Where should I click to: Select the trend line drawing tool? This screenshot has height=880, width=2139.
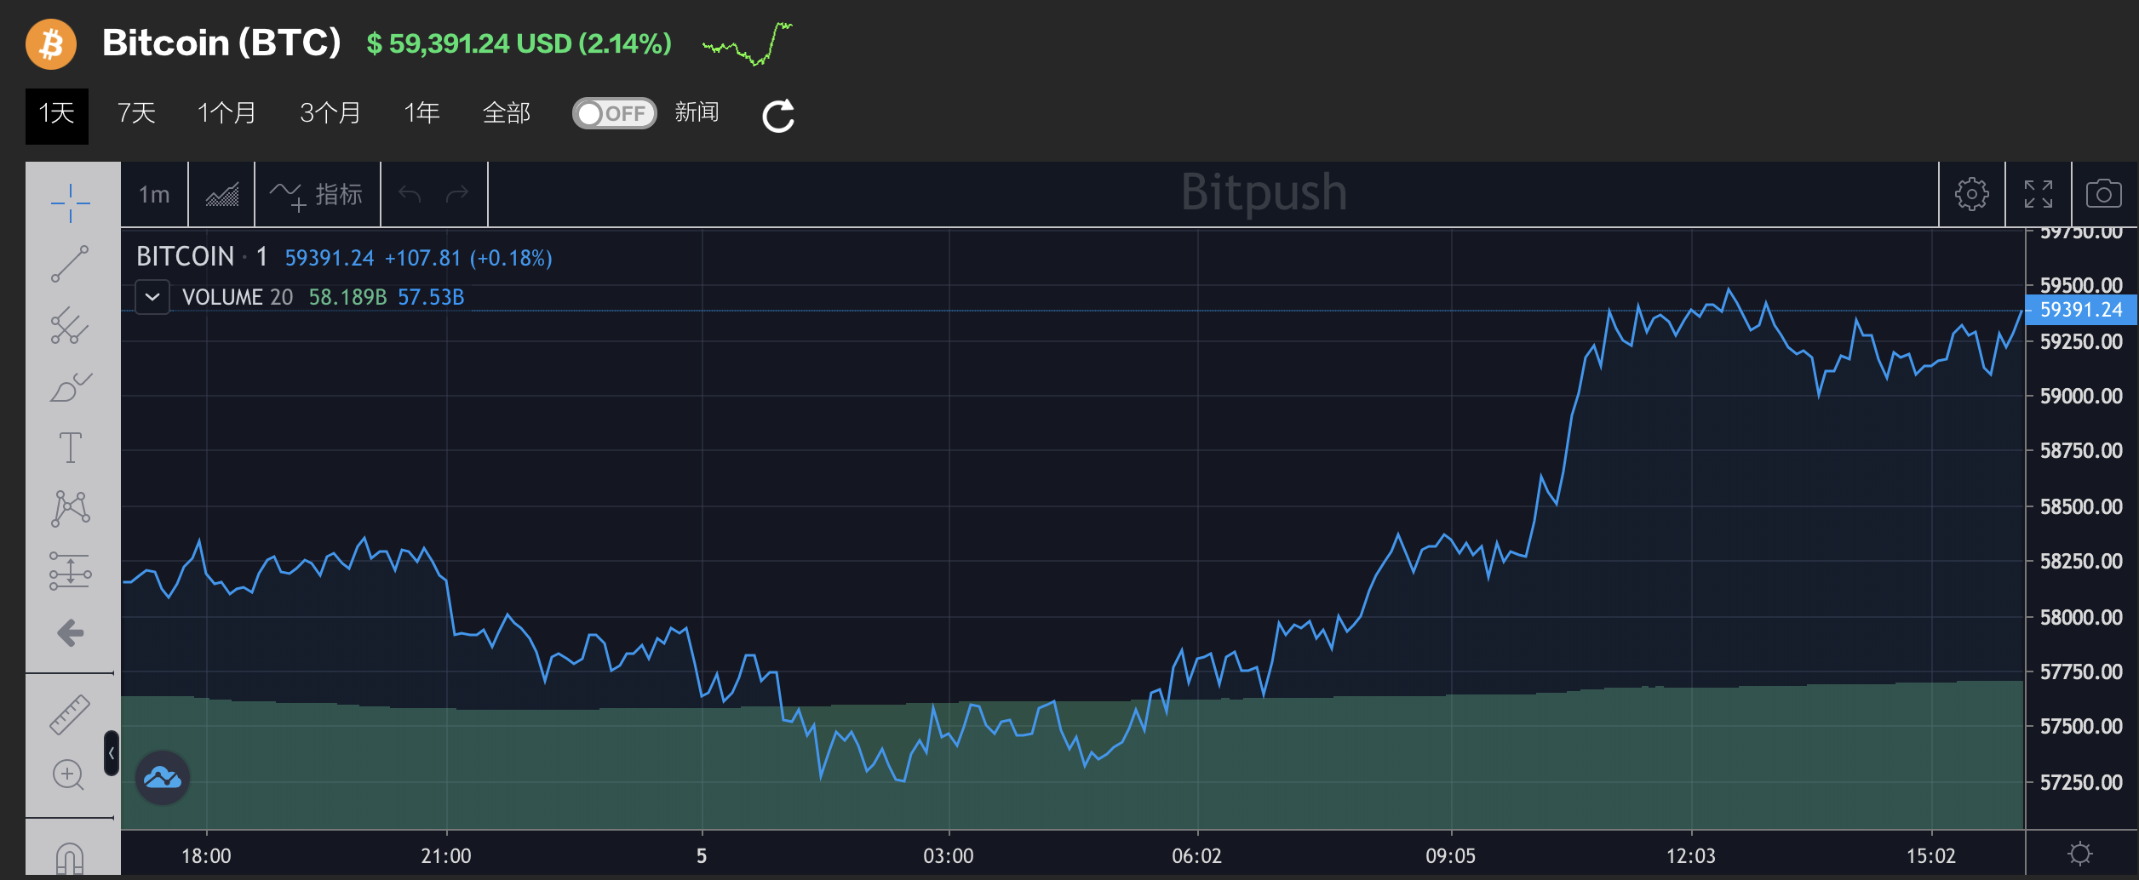point(70,264)
